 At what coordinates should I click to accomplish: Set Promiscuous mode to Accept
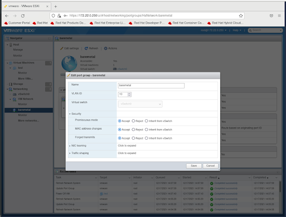pos(120,121)
